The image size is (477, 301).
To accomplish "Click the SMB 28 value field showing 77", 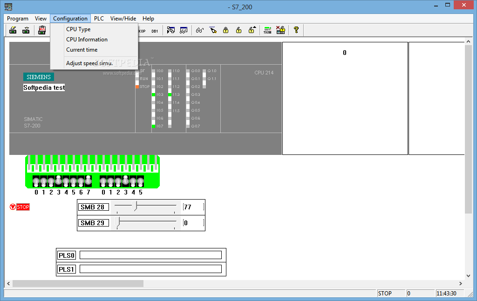I will (193, 207).
